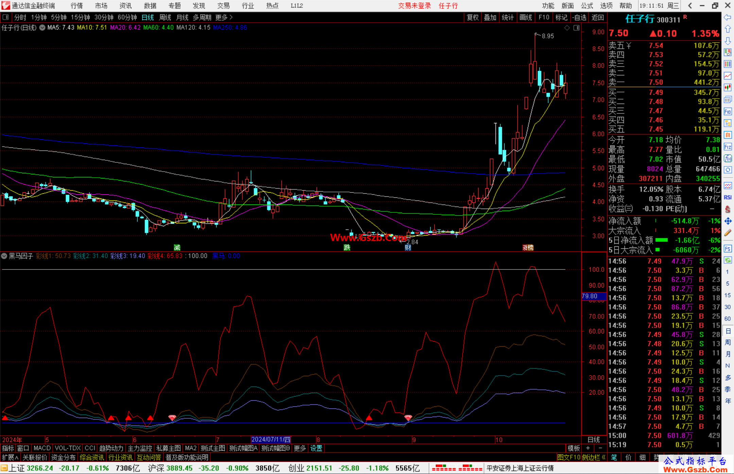The width and height of the screenshot is (734, 474).
Task: Click the 叠加 overlay button
Action: [490, 17]
